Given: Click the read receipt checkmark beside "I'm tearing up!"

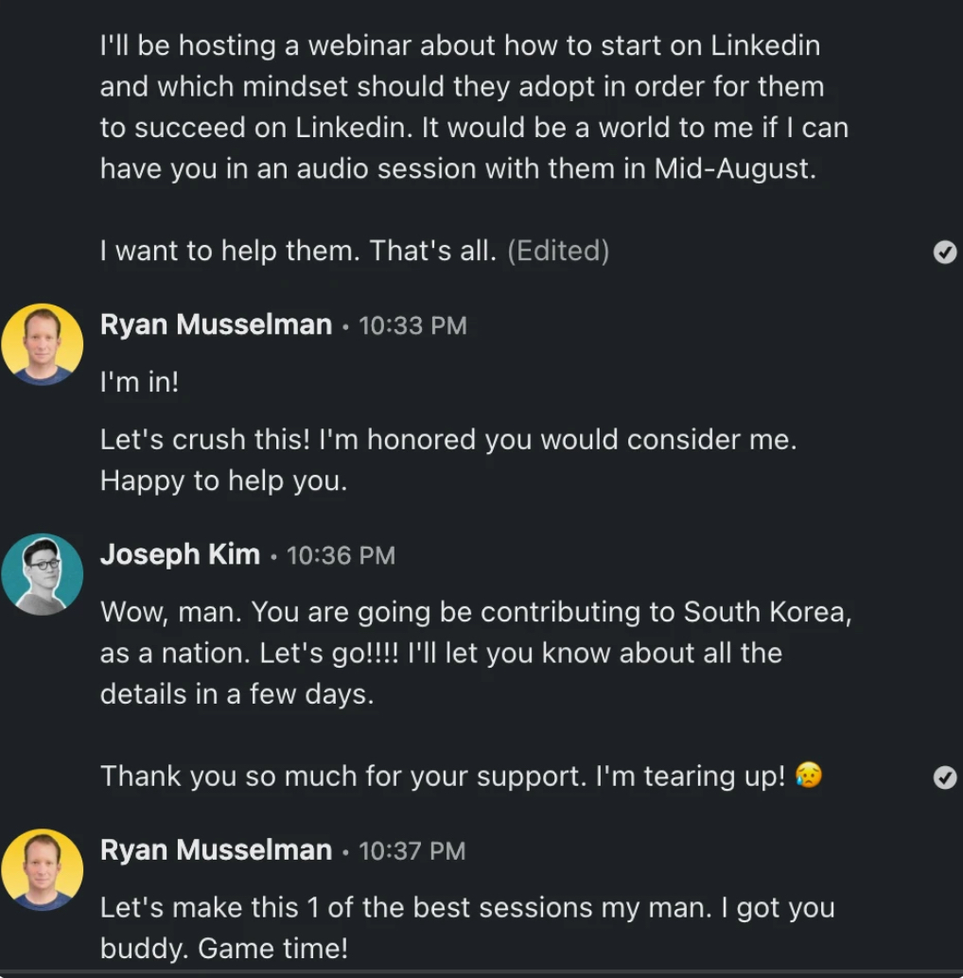Looking at the screenshot, I should 944,777.
